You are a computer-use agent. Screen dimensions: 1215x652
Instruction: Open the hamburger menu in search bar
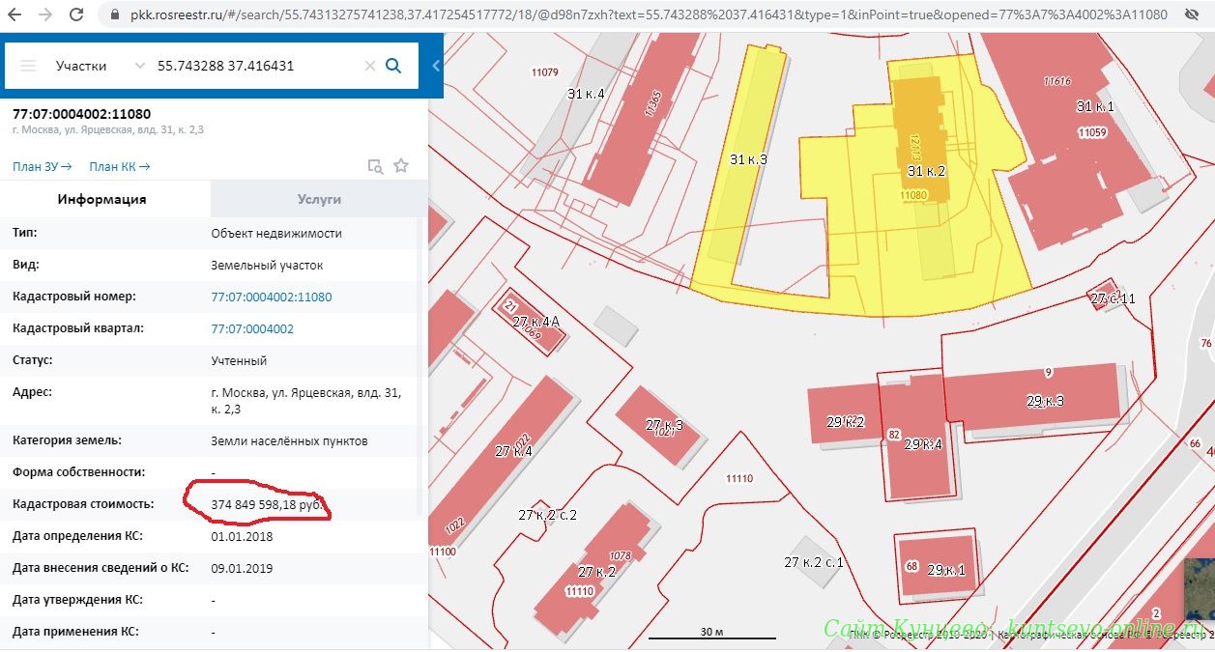tap(28, 66)
